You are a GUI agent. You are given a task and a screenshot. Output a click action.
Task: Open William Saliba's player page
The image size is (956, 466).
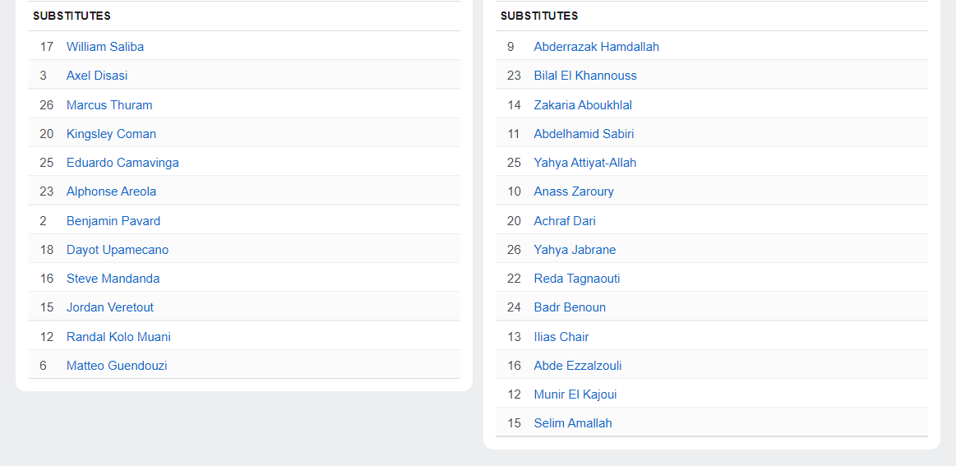tap(105, 47)
